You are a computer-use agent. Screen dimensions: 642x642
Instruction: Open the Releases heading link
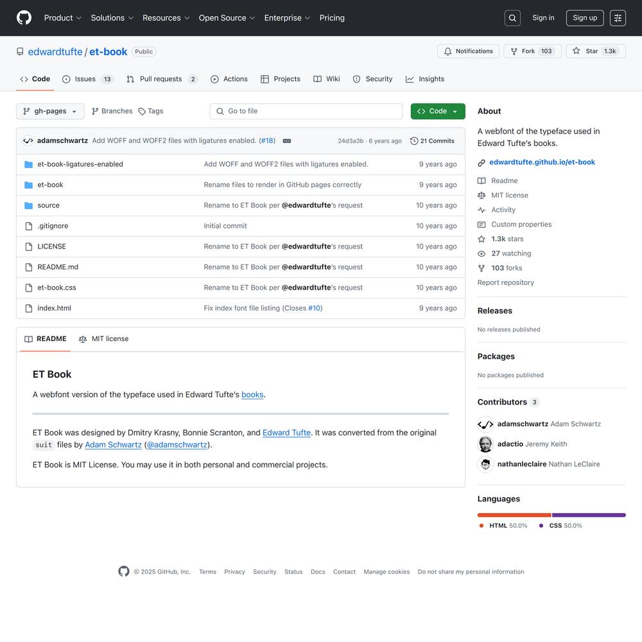point(494,311)
